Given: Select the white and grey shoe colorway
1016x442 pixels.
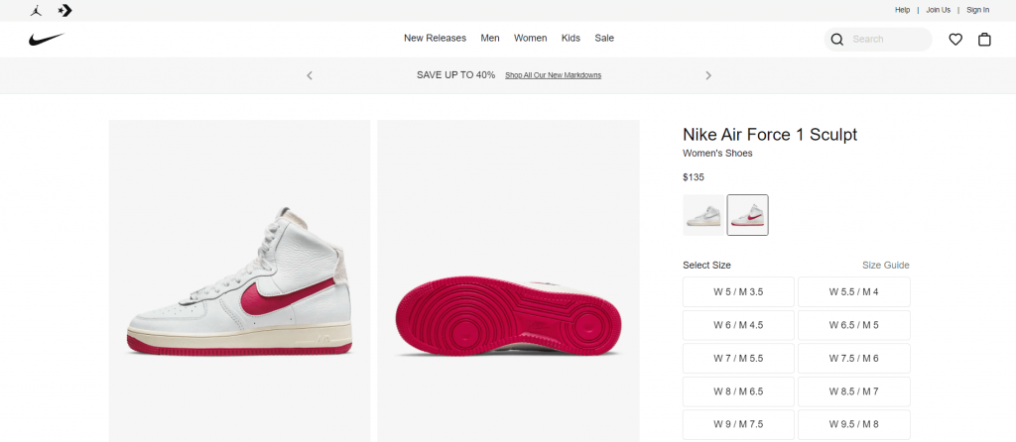Looking at the screenshot, I should tap(702, 215).
